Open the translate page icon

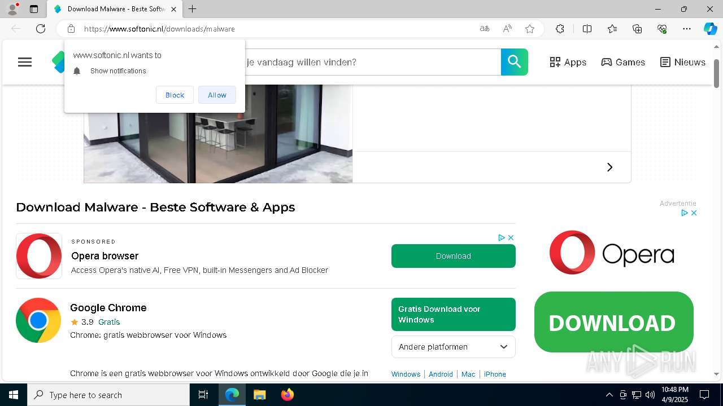point(485,29)
